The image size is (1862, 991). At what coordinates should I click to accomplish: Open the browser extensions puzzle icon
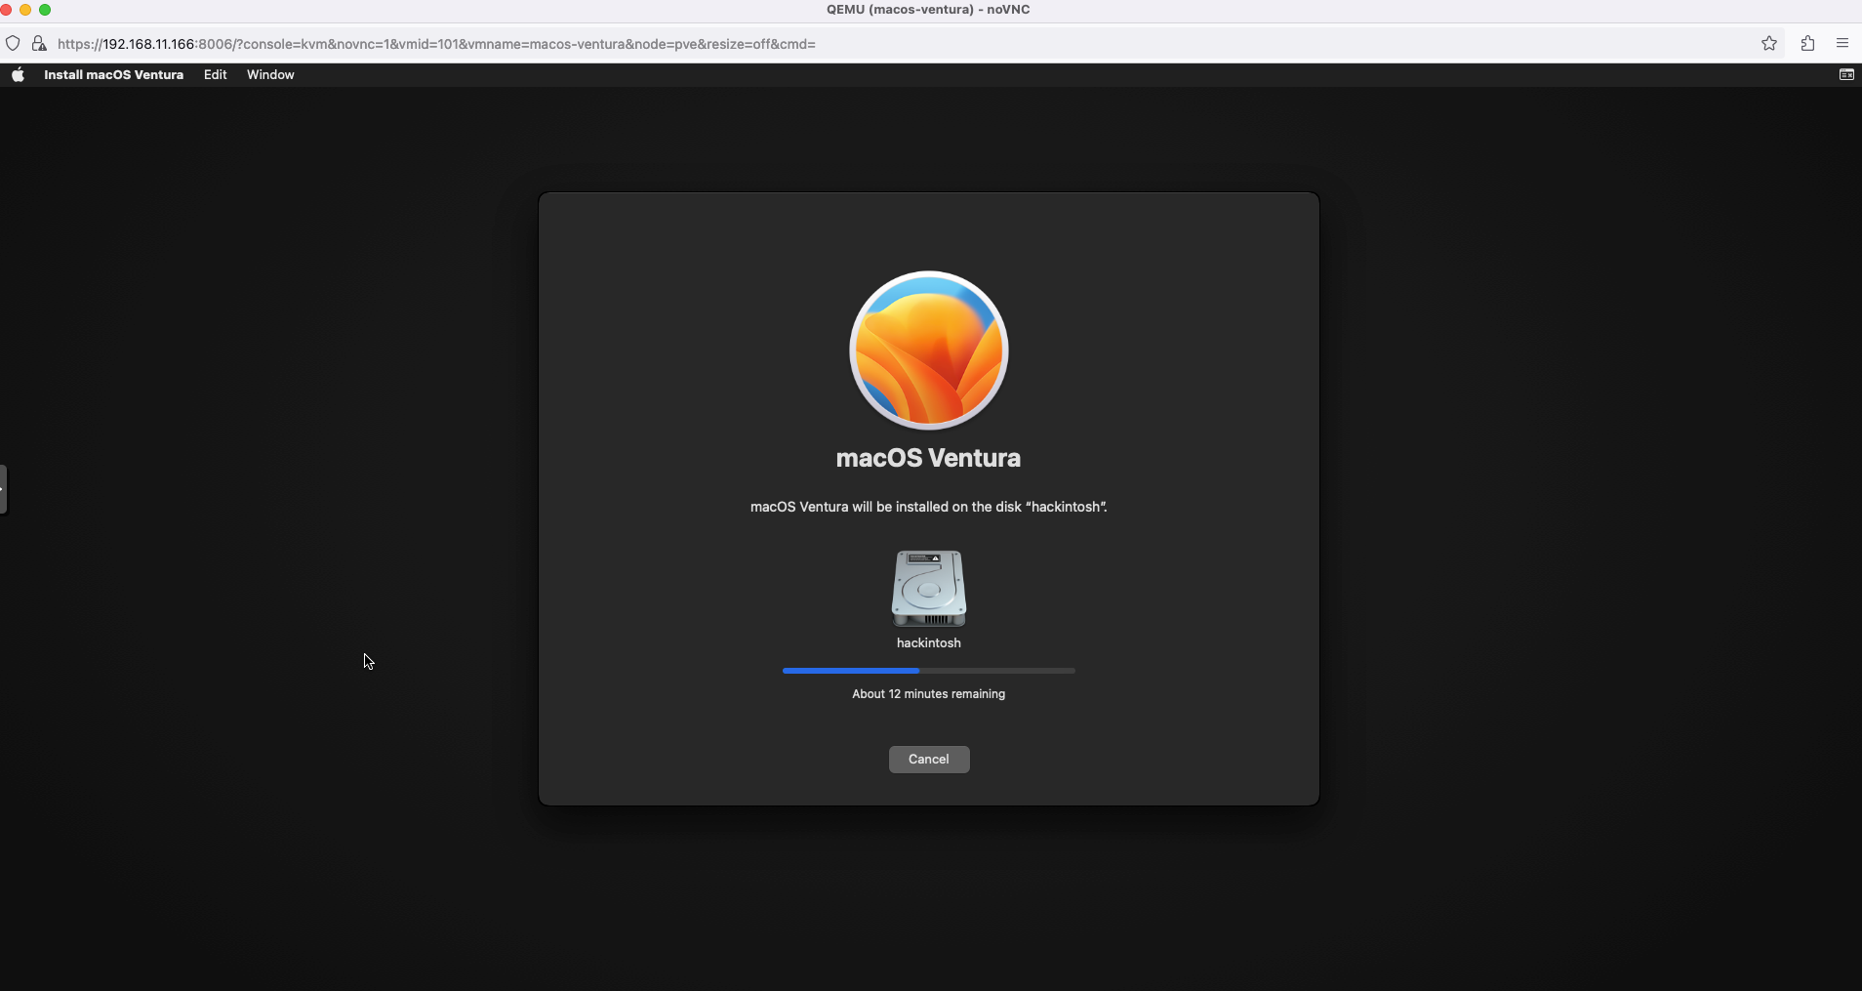click(x=1806, y=43)
